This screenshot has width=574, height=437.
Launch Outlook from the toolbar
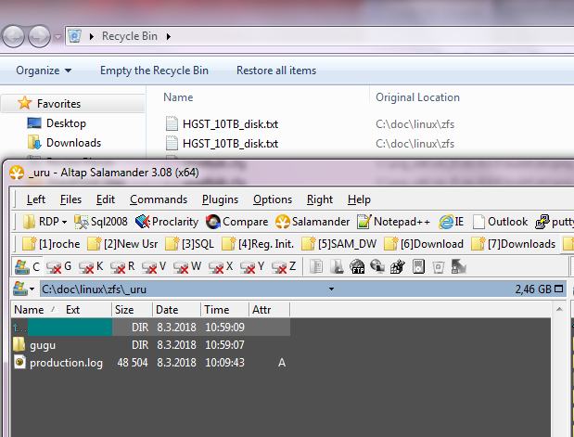[x=500, y=222]
